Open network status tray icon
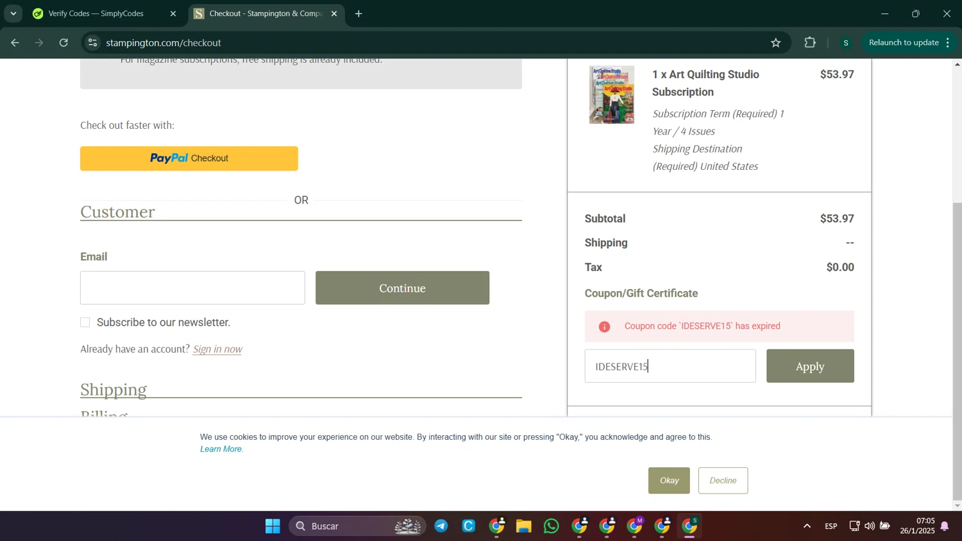The height and width of the screenshot is (541, 962). [x=854, y=526]
